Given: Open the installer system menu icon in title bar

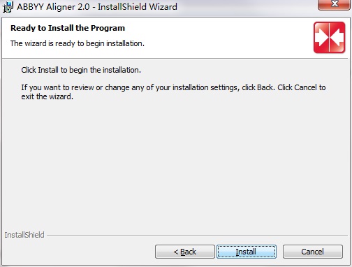Looking at the screenshot, I should [8, 7].
